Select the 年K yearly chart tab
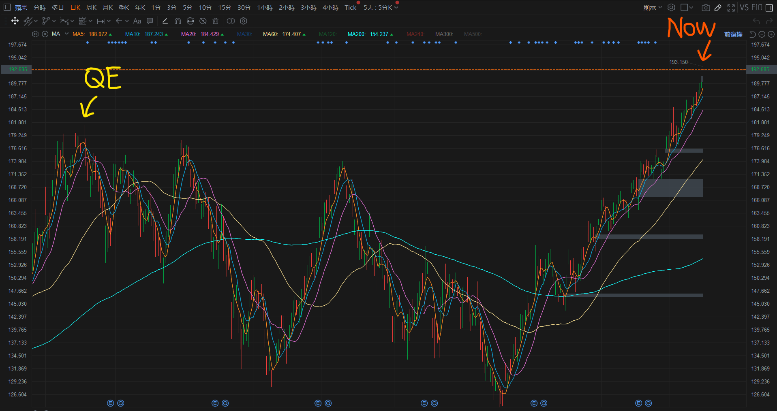This screenshot has width=777, height=411. tap(140, 8)
